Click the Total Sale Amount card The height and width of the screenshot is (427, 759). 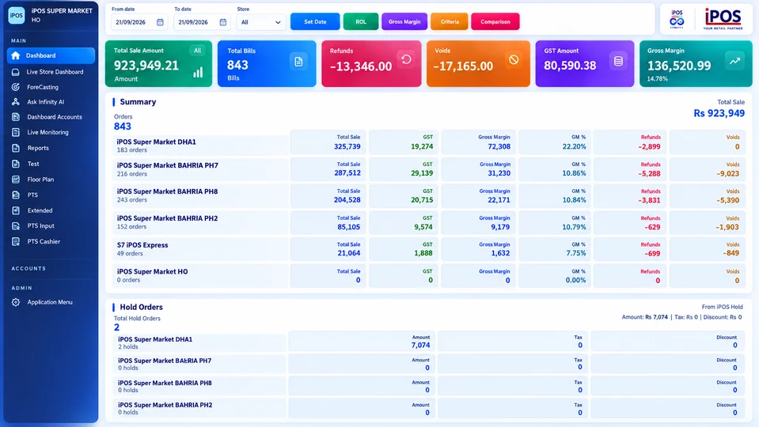159,64
